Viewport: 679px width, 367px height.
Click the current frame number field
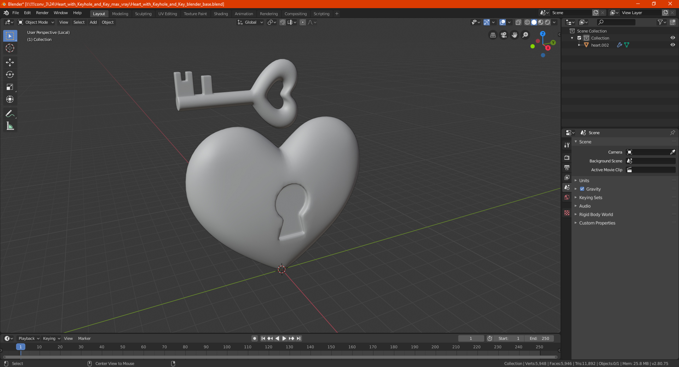471,338
